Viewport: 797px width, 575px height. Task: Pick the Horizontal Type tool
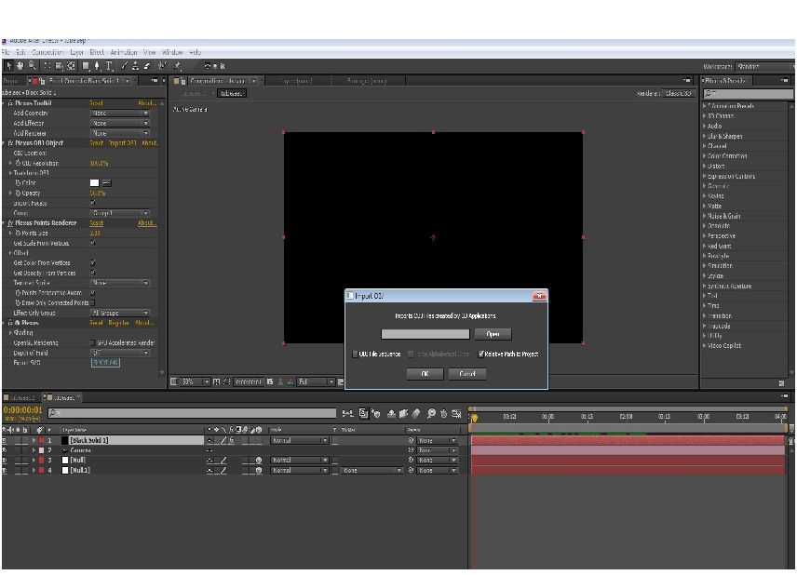coord(109,66)
